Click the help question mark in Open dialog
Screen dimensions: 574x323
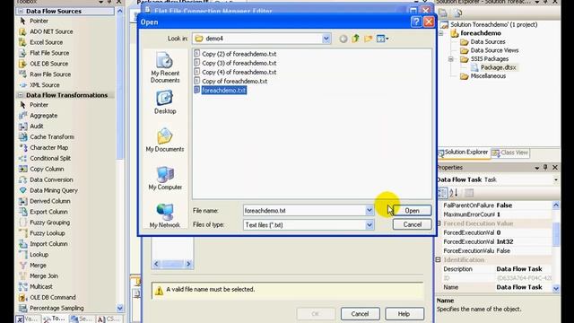416,22
